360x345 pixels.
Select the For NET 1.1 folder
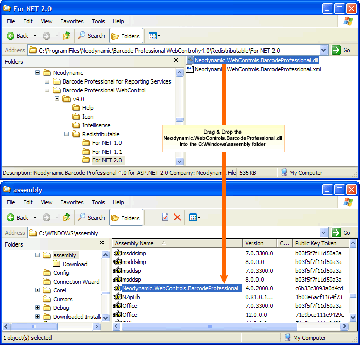tap(101, 152)
